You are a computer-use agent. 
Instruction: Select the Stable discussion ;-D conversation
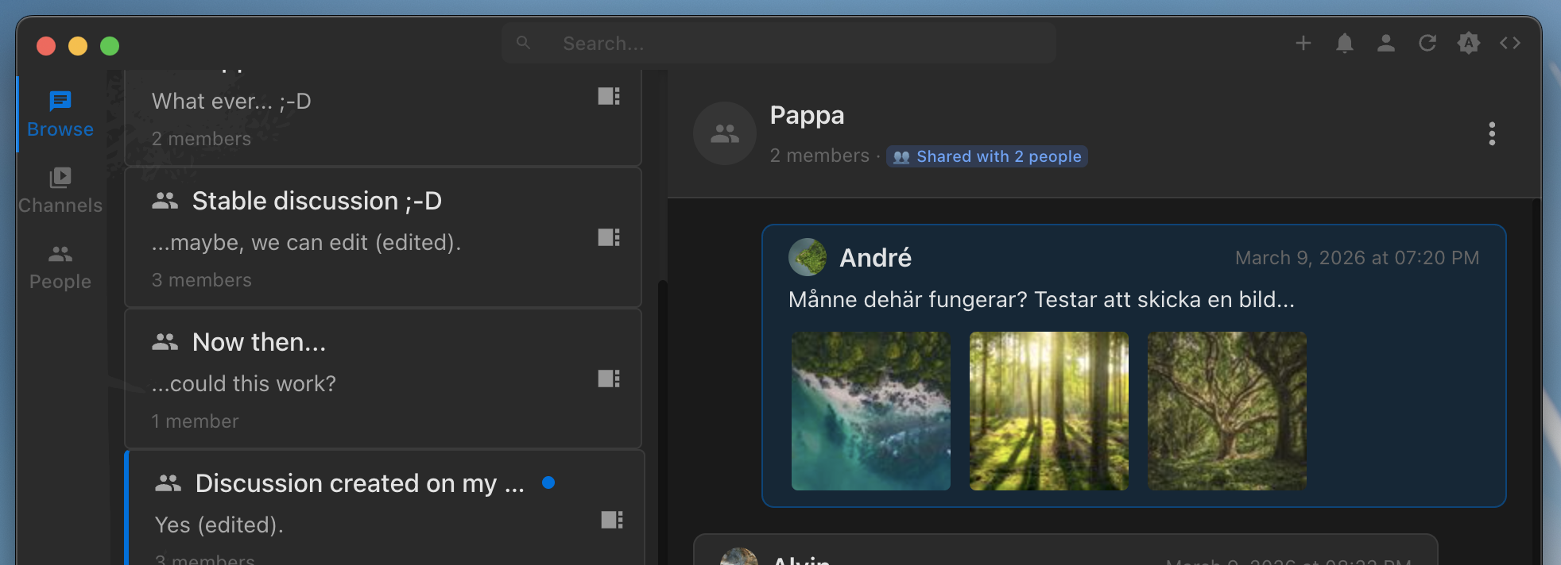tap(383, 237)
